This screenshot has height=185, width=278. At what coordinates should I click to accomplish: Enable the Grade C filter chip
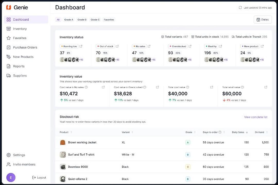point(95,20)
